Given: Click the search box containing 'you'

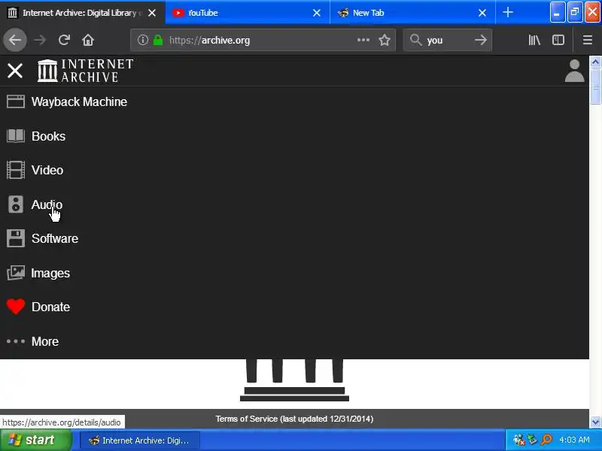Looking at the screenshot, I should coord(447,40).
